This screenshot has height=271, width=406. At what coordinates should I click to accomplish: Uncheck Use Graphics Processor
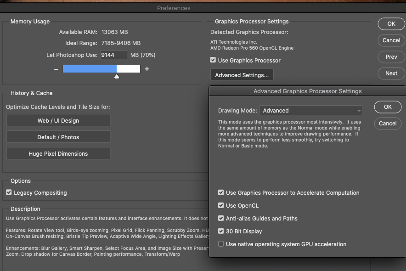[x=213, y=60]
